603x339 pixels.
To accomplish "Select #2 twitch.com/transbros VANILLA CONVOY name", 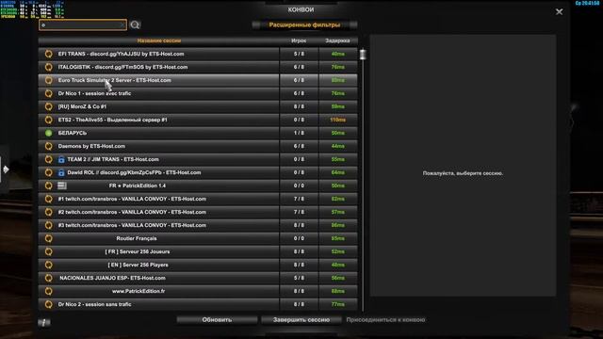I will coord(132,212).
